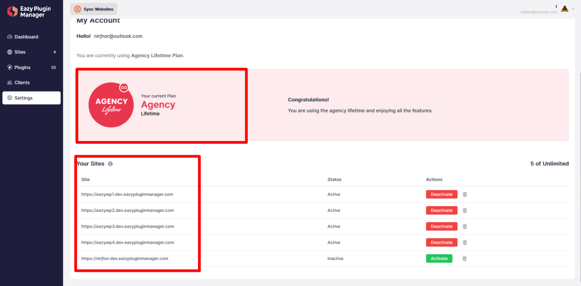The height and width of the screenshot is (286, 581).
Task: Click the Site column header
Action: pyautogui.click(x=86, y=180)
